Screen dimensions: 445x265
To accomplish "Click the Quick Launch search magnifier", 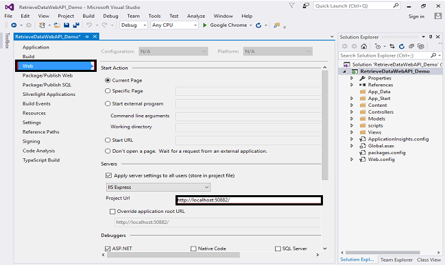I will coord(396,5).
